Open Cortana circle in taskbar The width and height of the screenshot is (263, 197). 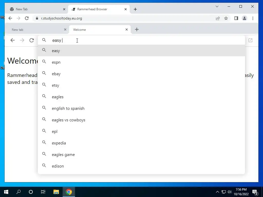(x=31, y=192)
